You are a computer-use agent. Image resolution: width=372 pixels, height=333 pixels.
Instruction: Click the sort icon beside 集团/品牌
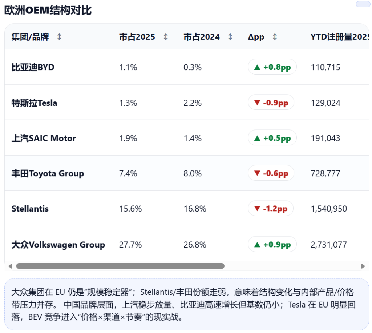(59, 37)
